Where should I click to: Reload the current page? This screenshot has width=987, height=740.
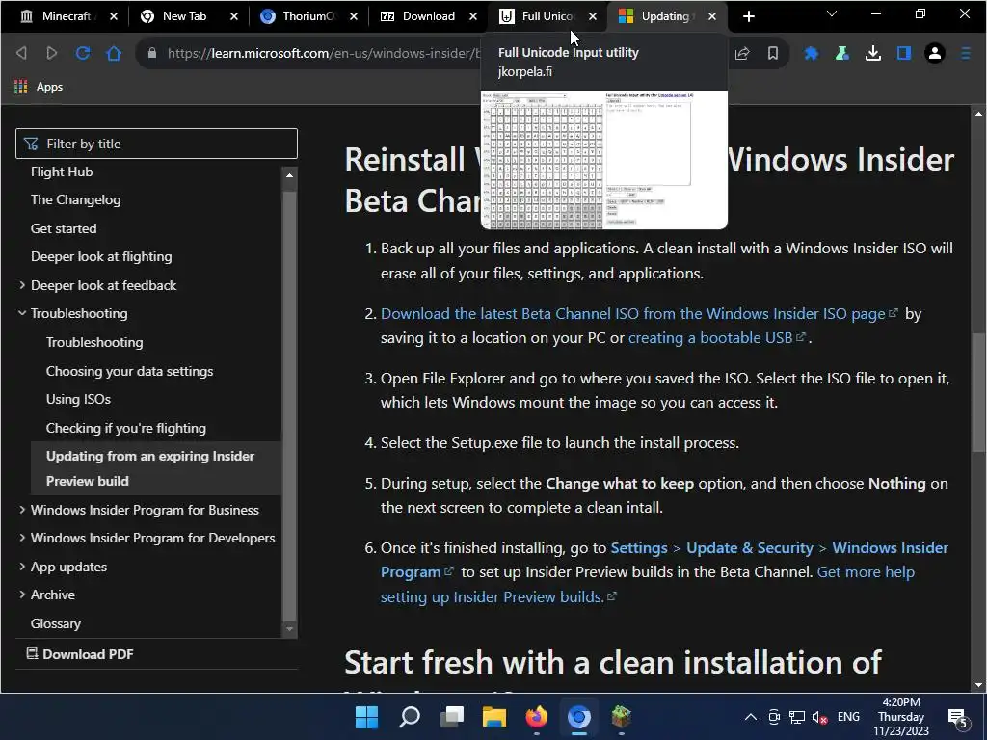click(x=83, y=54)
